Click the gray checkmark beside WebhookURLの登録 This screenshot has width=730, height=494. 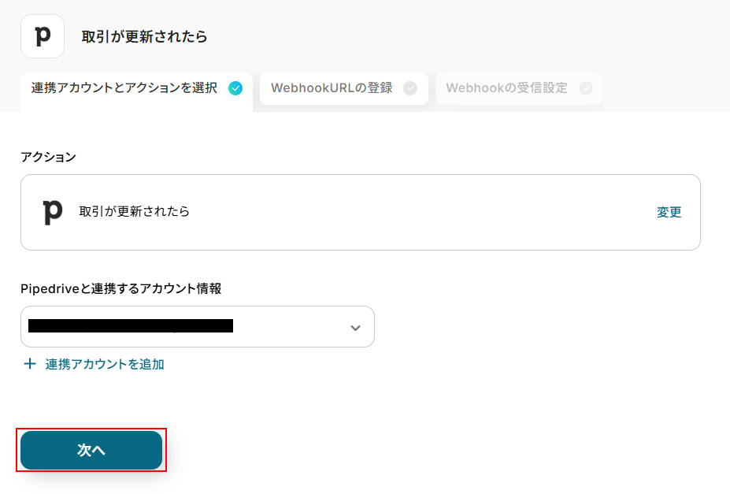(410, 88)
